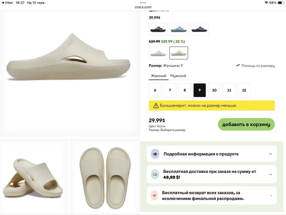Choose size 12
286x215 pixels.
[x=244, y=90]
